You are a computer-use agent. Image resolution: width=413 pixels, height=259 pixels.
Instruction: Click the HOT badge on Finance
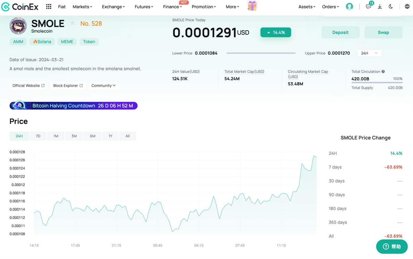184,2
